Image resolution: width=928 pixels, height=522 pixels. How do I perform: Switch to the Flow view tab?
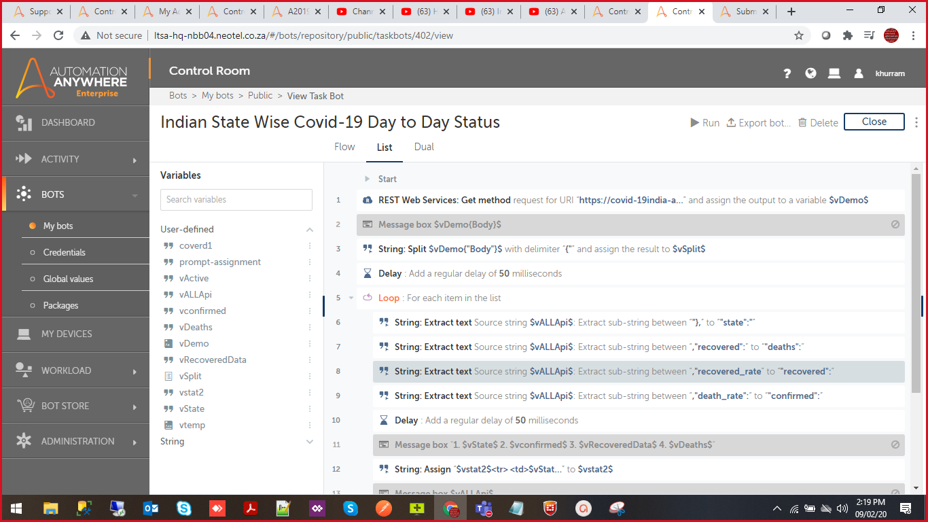pos(344,147)
